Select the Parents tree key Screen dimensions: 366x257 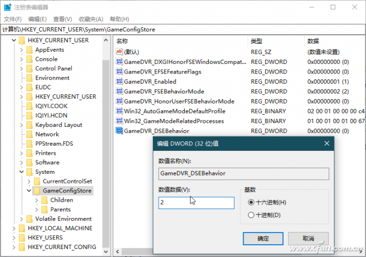point(60,210)
